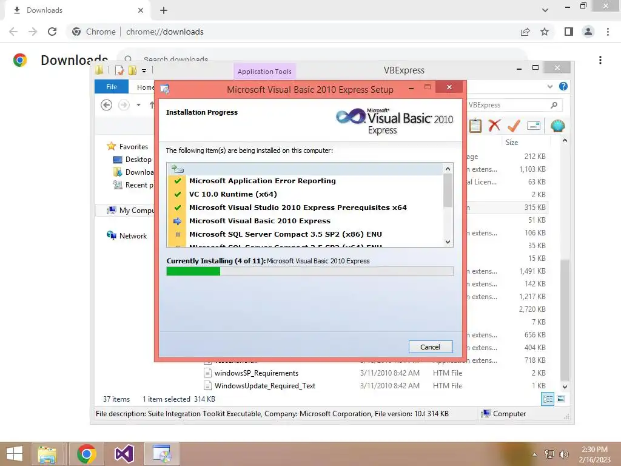Viewport: 621px width, 466px height.
Task: Open a new Chrome tab
Action: pyautogui.click(x=164, y=10)
